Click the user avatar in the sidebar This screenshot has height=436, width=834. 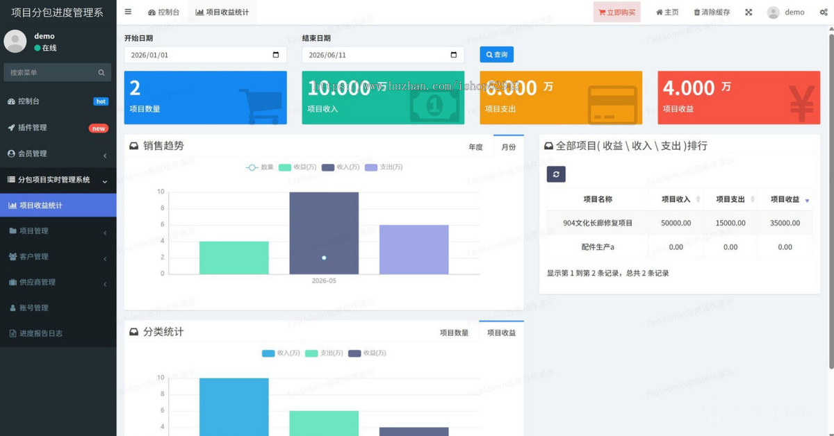(x=15, y=42)
